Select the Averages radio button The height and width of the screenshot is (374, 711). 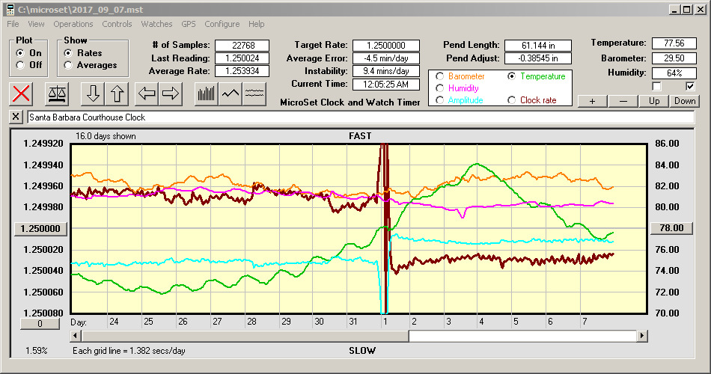pos(69,65)
